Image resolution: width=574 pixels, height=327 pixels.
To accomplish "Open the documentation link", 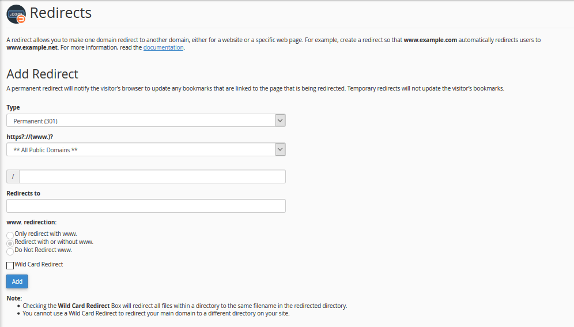I will point(163,48).
